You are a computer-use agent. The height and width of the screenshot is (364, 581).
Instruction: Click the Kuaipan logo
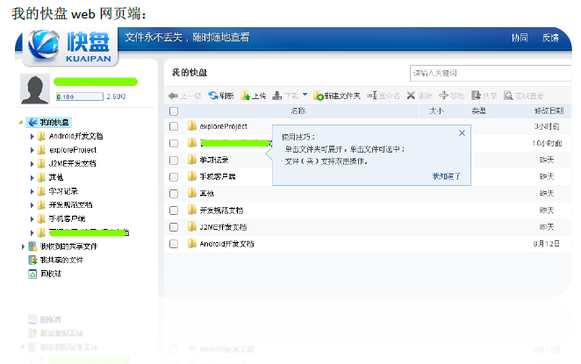[x=70, y=46]
